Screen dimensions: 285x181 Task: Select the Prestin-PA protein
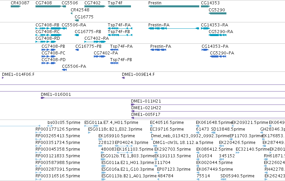coord(158,50)
